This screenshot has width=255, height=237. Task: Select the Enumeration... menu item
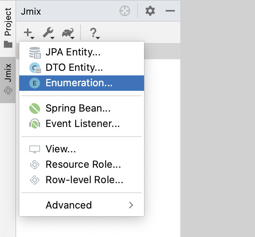point(79,83)
